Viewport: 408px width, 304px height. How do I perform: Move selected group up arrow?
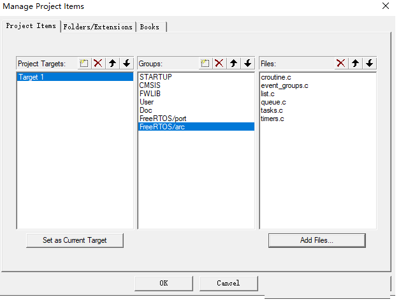click(233, 63)
